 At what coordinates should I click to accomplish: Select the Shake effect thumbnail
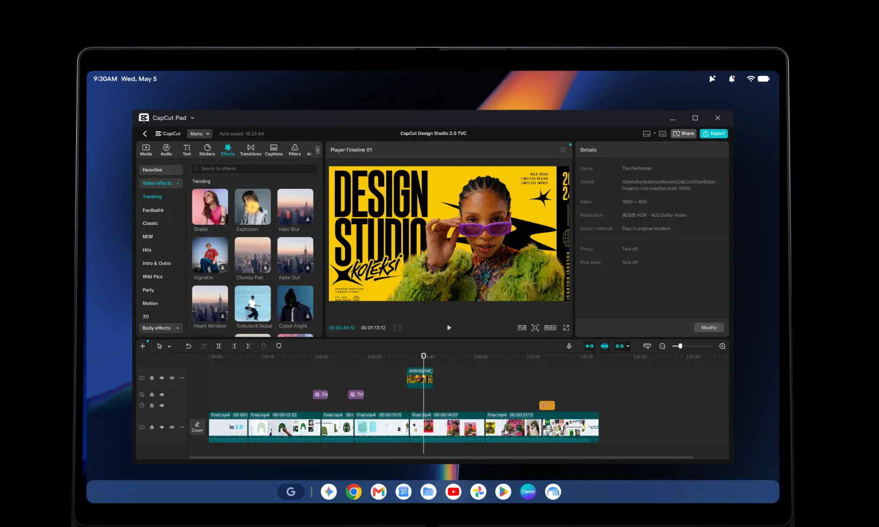pyautogui.click(x=210, y=207)
